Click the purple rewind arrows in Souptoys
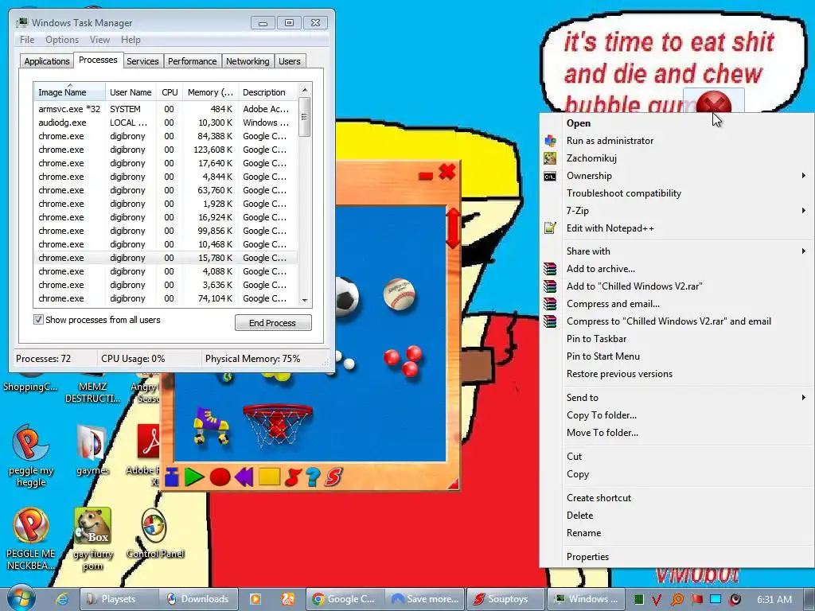 pyautogui.click(x=244, y=477)
